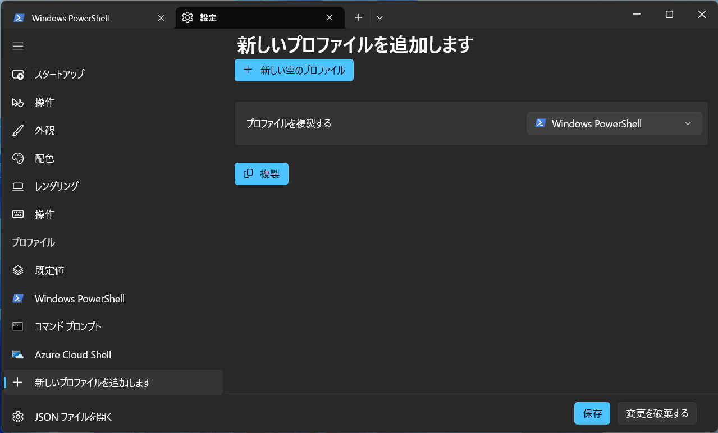Discard changes via 変更を破棄する
The height and width of the screenshot is (433, 718).
[656, 413]
